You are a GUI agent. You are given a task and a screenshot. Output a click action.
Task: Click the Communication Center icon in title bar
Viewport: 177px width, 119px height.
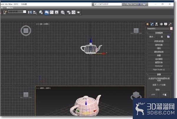click(131, 4)
